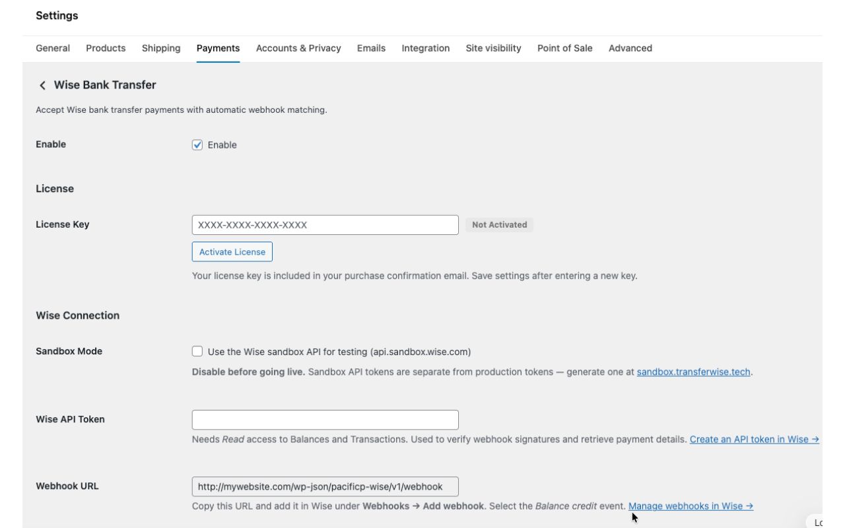The width and height of the screenshot is (845, 528).
Task: Open the Integration tab
Action: click(426, 48)
